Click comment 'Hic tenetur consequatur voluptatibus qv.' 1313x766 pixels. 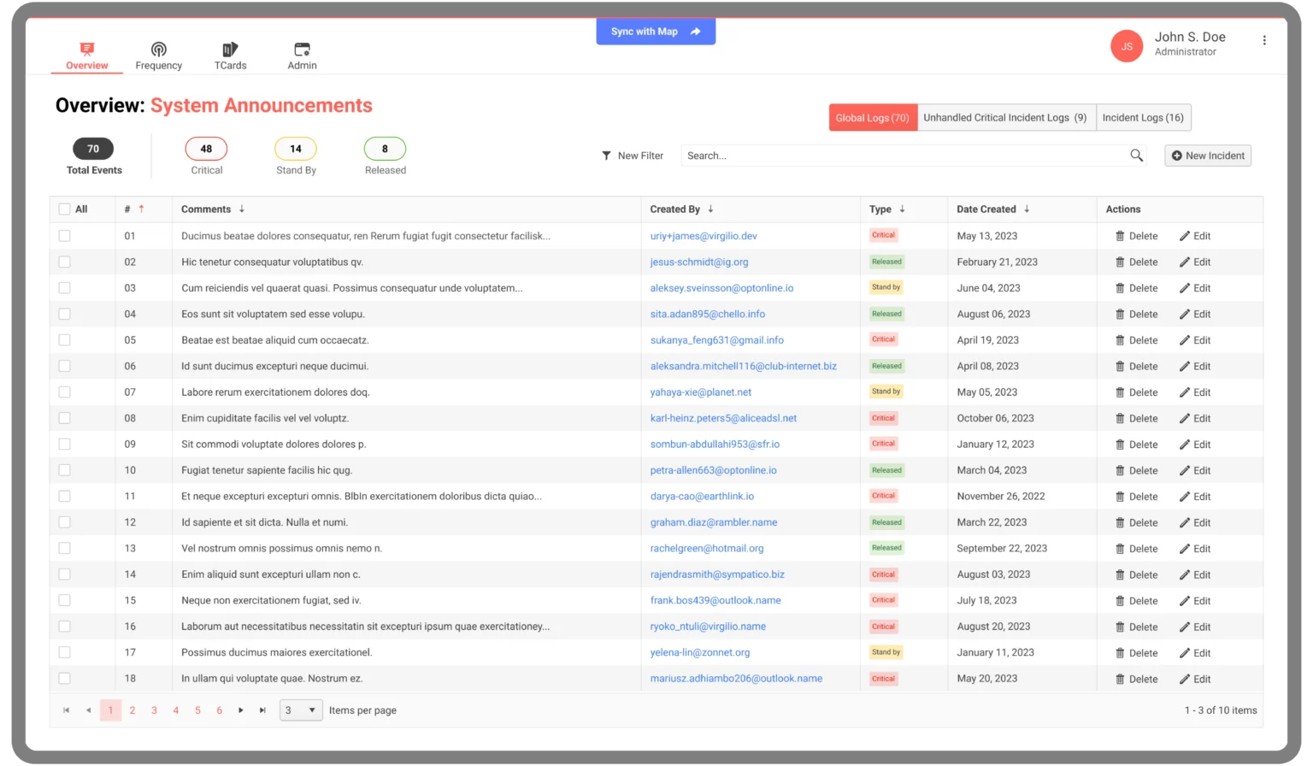point(272,262)
